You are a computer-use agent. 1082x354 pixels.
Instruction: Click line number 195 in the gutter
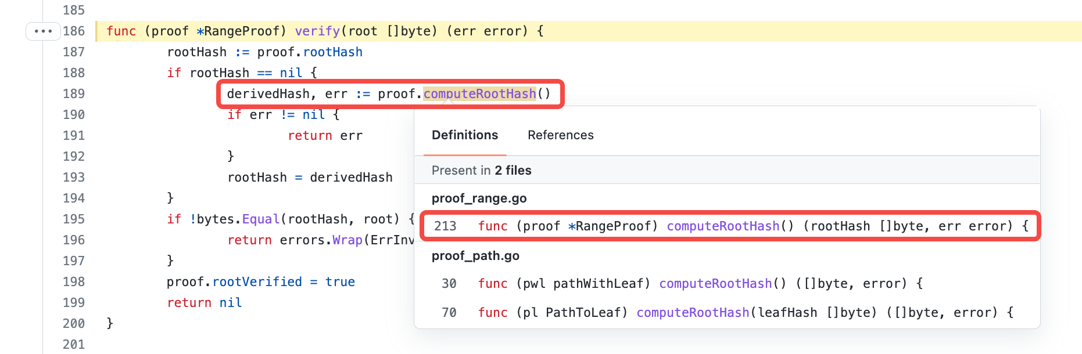[x=74, y=219]
